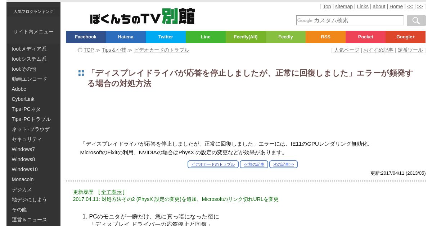The image size is (432, 226).
Task: Open the Links page
Action: pyautogui.click(x=363, y=6)
